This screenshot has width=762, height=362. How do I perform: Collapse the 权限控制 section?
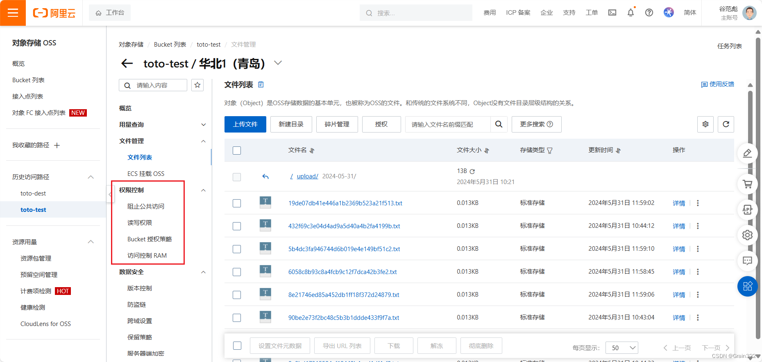[x=204, y=190]
